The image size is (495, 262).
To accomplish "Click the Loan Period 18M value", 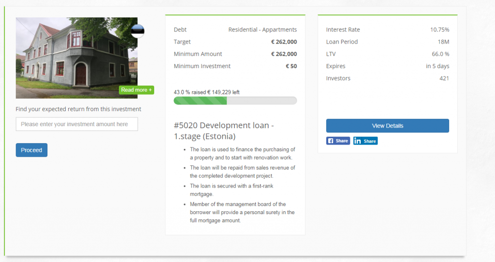I will 444,42.
